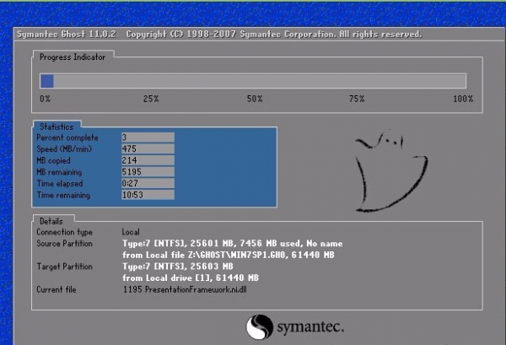
Task: Click the Ghost mascot drawing
Action: [391, 171]
